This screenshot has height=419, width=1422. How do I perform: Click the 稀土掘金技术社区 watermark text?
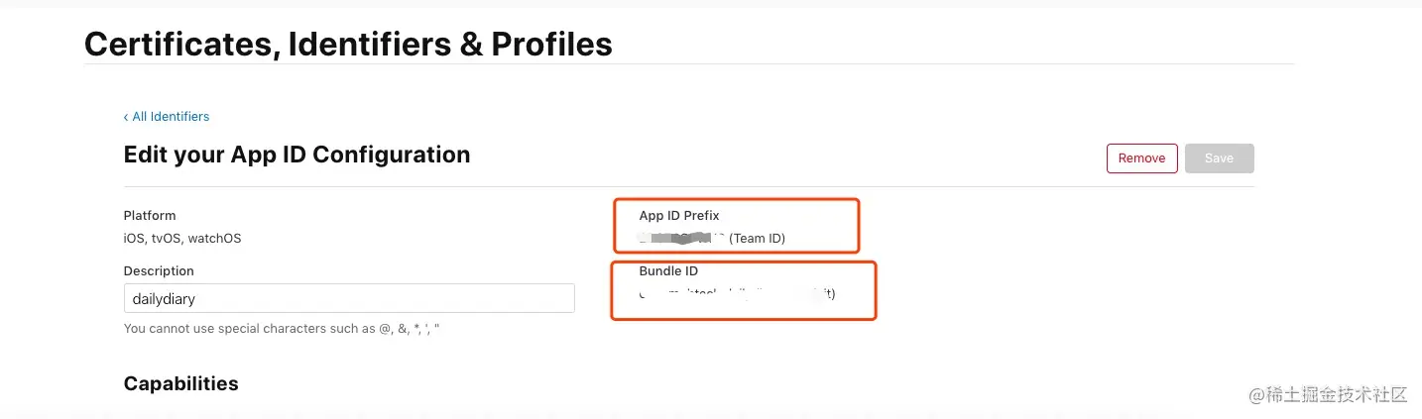tap(1340, 394)
